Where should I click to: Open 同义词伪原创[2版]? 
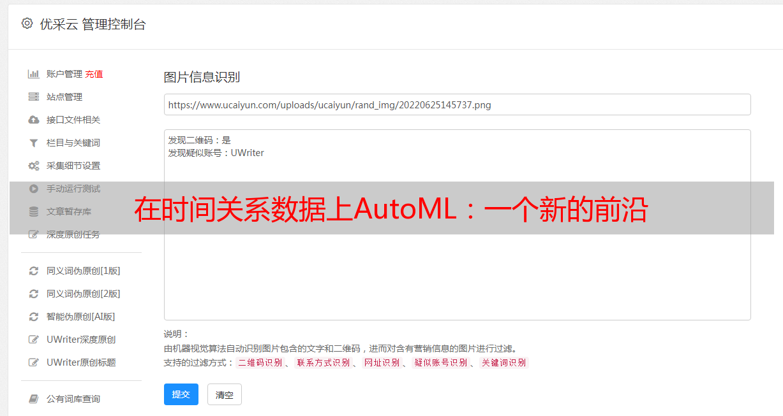(84, 294)
